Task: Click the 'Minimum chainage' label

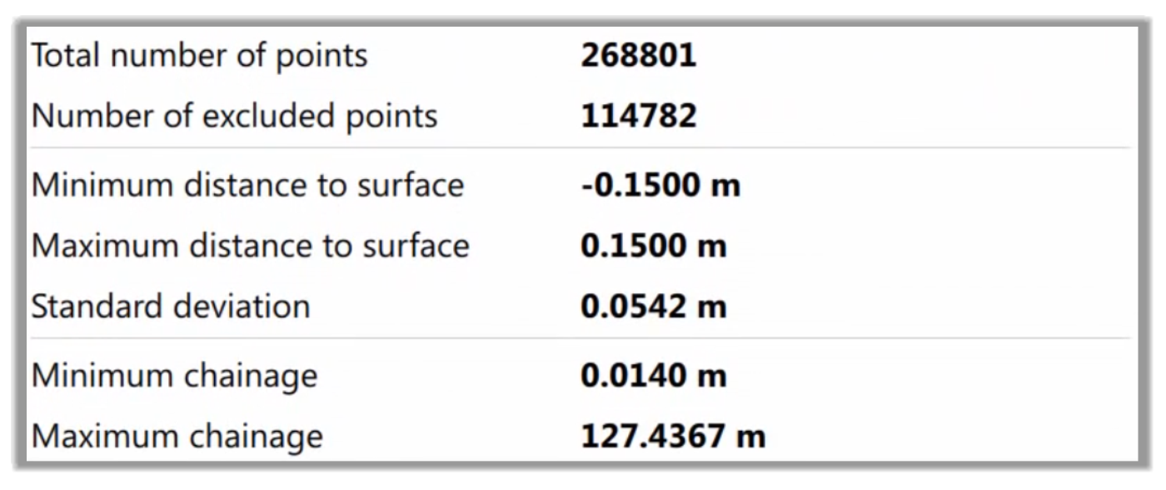Action: [x=175, y=376]
